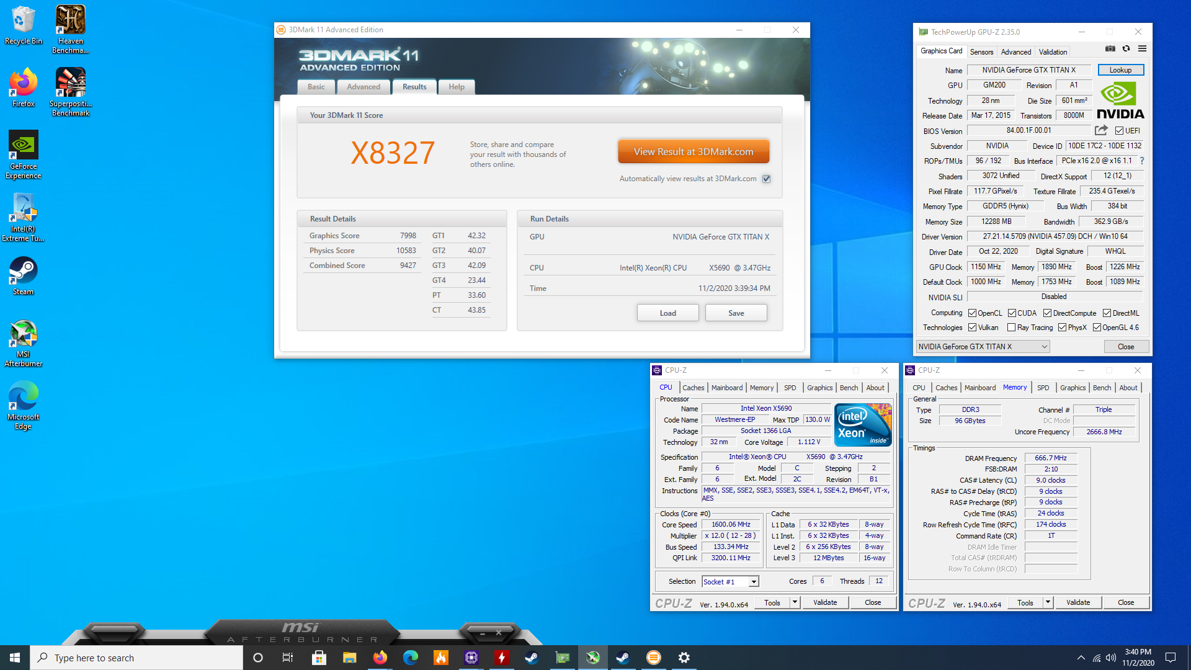The width and height of the screenshot is (1191, 670).
Task: Toggle the DirectCompute checkbox
Action: coord(1047,313)
